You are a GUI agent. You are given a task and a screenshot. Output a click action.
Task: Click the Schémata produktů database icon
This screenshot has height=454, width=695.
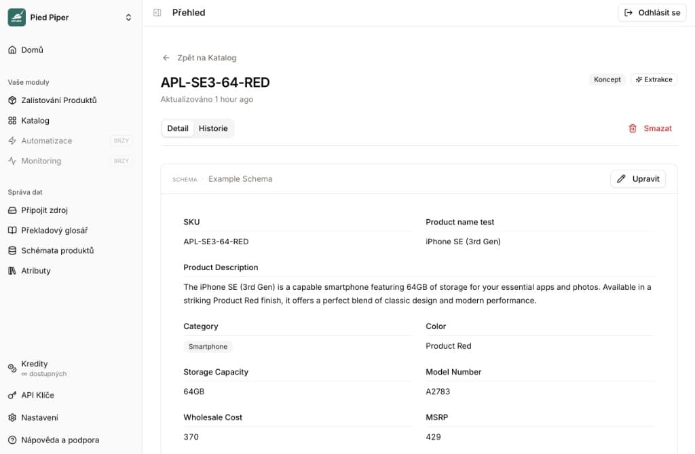(12, 250)
